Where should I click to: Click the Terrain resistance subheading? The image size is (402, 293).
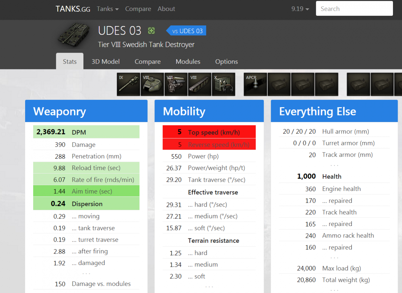click(213, 240)
